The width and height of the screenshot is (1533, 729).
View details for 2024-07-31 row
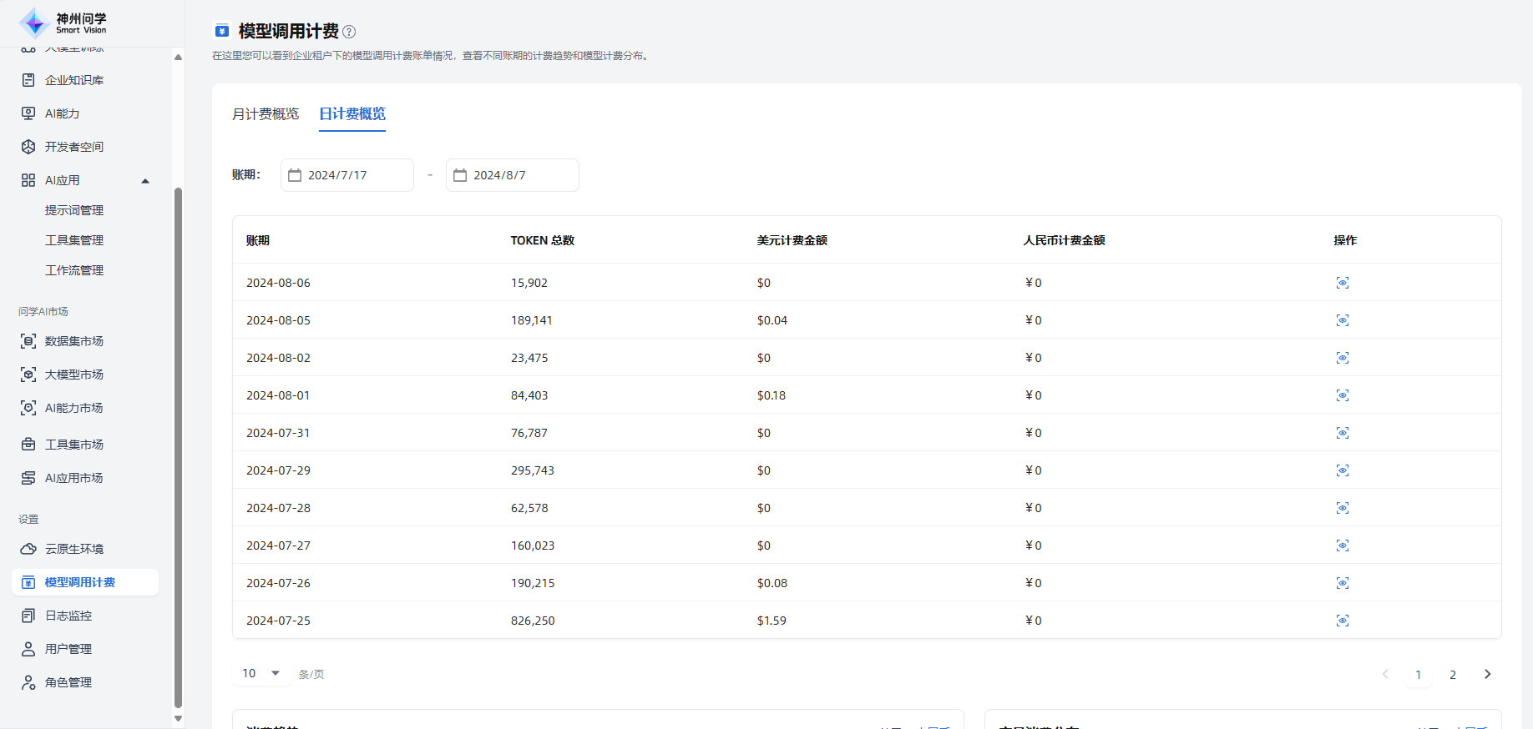click(1343, 433)
